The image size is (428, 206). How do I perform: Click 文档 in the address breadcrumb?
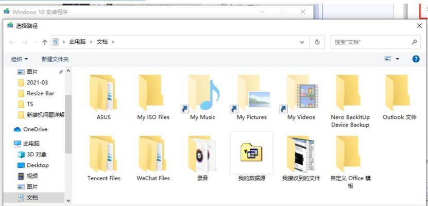click(x=102, y=42)
